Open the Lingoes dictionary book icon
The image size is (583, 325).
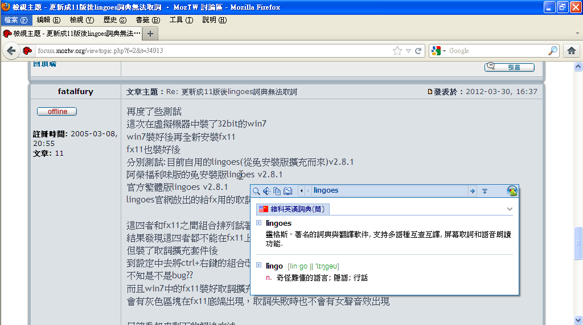(288, 191)
